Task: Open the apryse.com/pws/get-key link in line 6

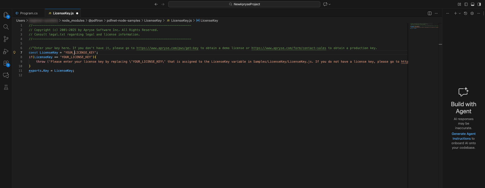Action: click(167, 48)
